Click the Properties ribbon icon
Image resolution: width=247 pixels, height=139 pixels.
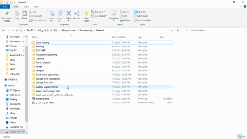tap(114, 14)
